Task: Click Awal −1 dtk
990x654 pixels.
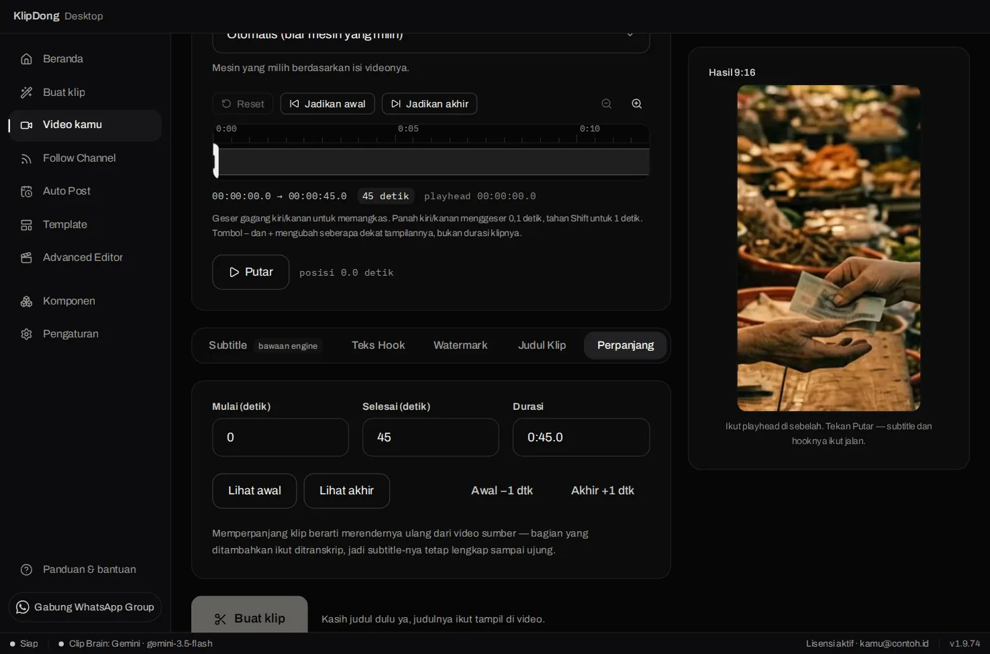Action: tap(502, 491)
